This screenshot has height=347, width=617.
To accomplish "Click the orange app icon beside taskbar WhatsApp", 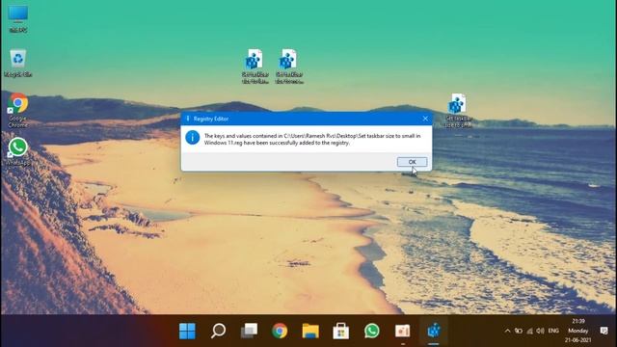I will point(403,331).
